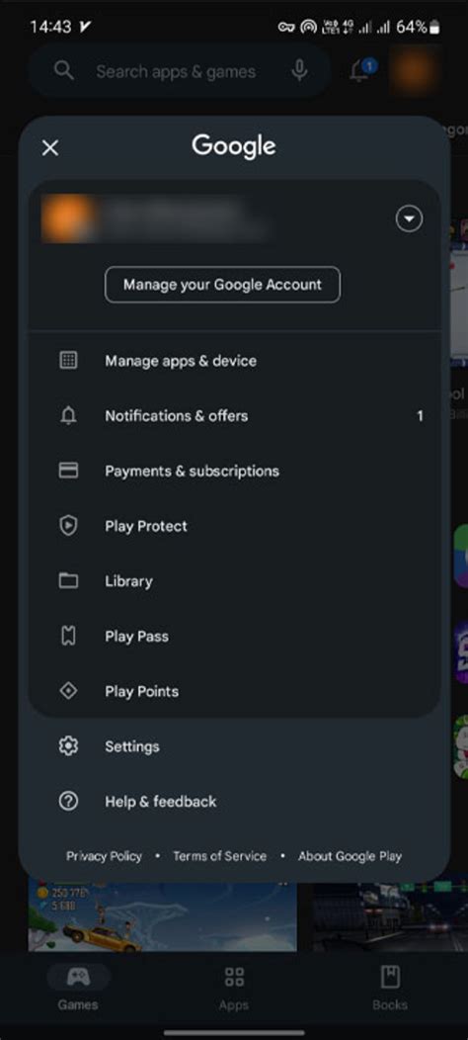The width and height of the screenshot is (468, 1040).
Task: Open Manage apps & device
Action: [x=234, y=361]
